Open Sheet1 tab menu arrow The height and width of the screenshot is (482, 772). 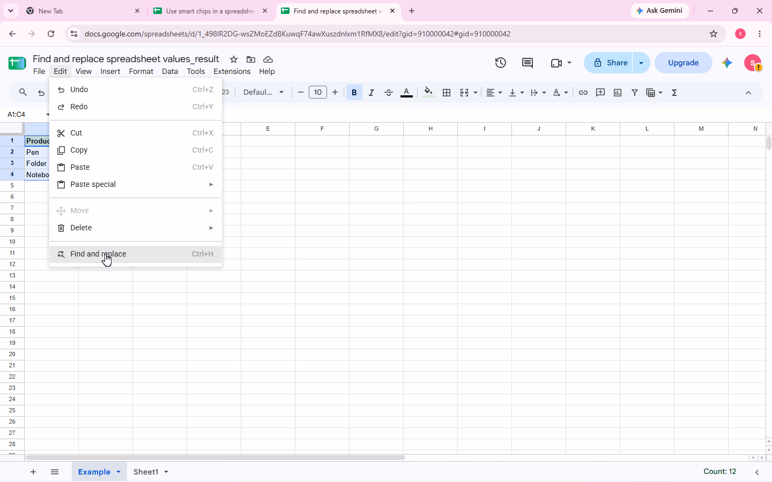(x=166, y=472)
